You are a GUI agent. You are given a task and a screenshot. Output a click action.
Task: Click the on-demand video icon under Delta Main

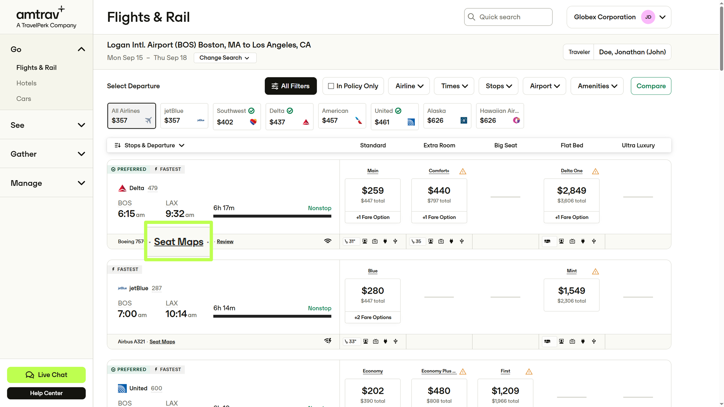(x=365, y=241)
